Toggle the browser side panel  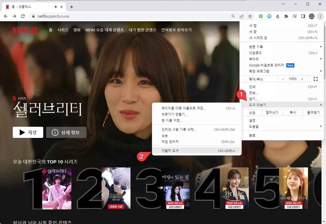[x=303, y=16]
